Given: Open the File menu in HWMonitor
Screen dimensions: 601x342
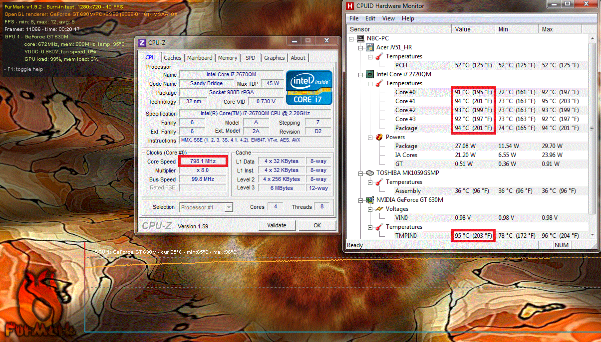Looking at the screenshot, I should pyautogui.click(x=354, y=18).
